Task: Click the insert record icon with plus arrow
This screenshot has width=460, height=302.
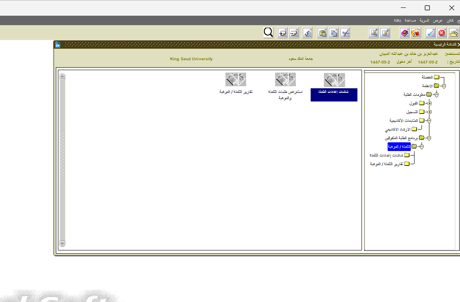Action: pyautogui.click(x=283, y=33)
